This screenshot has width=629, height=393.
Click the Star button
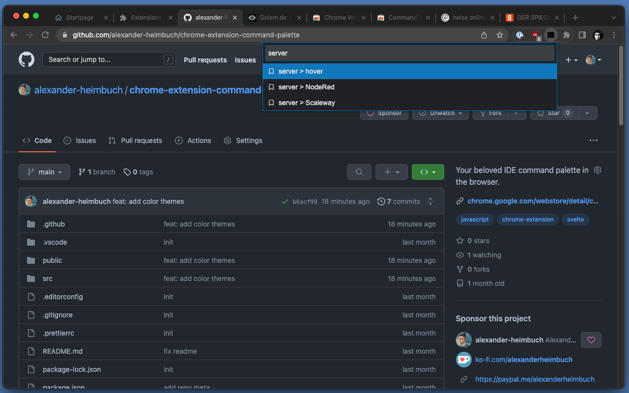(x=554, y=113)
